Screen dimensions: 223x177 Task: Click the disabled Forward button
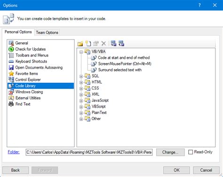click(45, 170)
